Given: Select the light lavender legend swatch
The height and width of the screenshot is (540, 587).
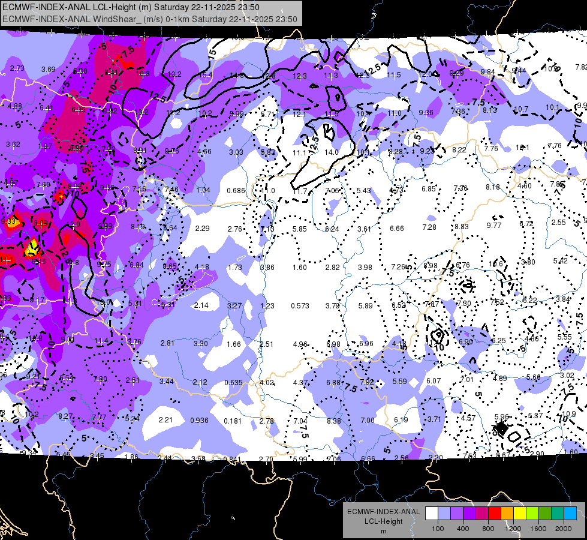Looking at the screenshot, I should 444,514.
